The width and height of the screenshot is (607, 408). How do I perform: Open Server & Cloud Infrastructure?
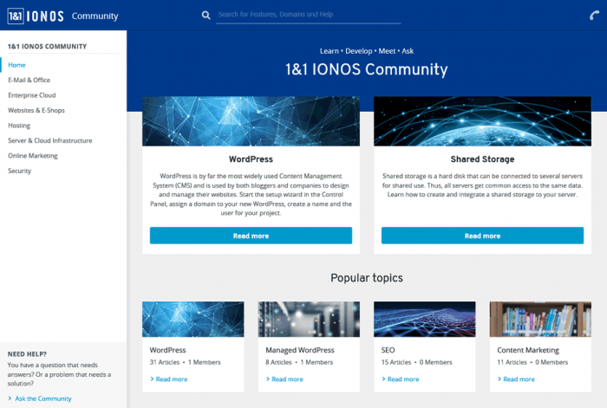49,140
